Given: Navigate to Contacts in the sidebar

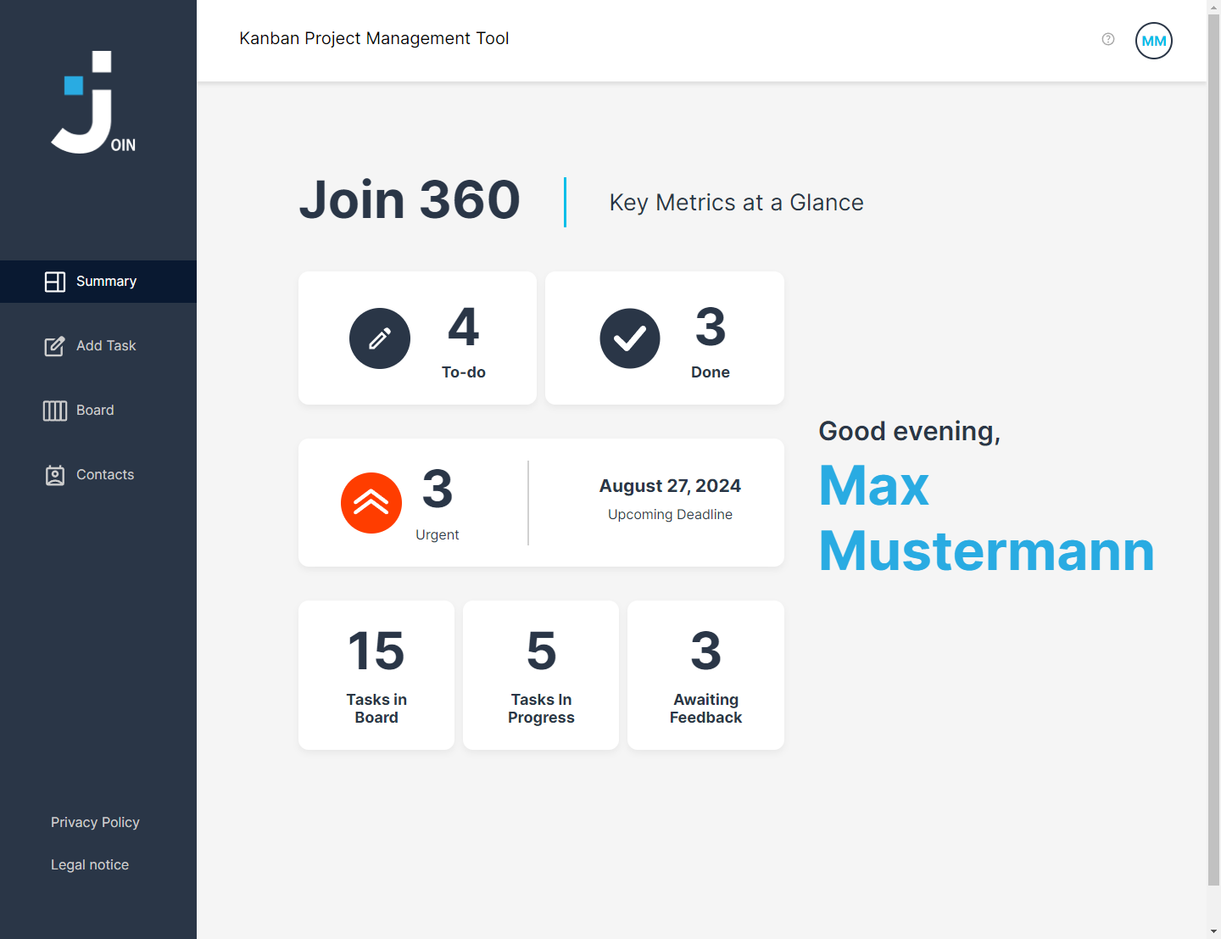Looking at the screenshot, I should [x=98, y=475].
